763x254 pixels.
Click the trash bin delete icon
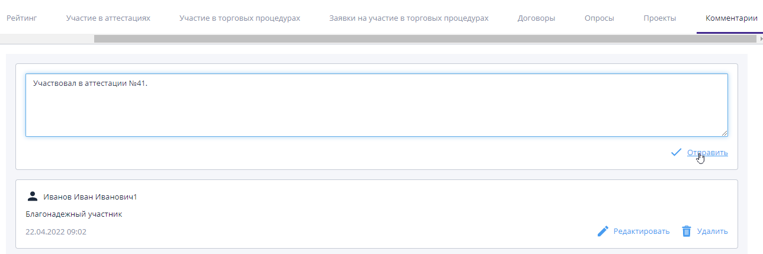[687, 232]
